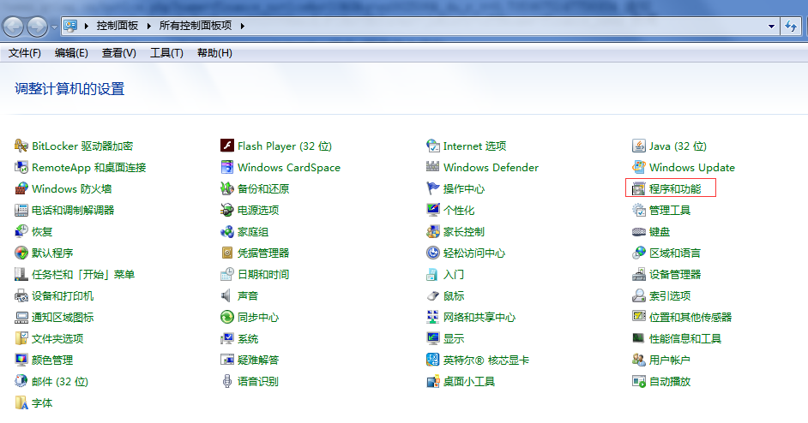Open the 工具(T) menu
Viewport: 808px width, 423px height.
point(166,53)
